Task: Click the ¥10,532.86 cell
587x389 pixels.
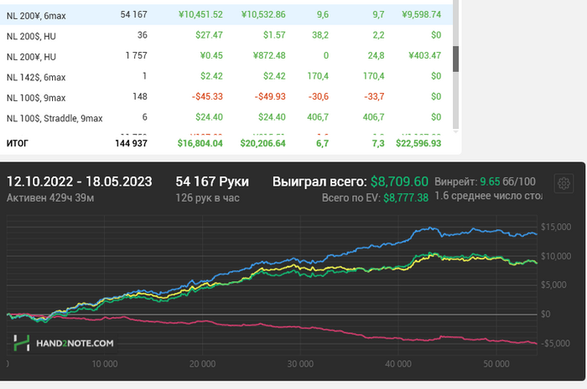Action: [263, 14]
